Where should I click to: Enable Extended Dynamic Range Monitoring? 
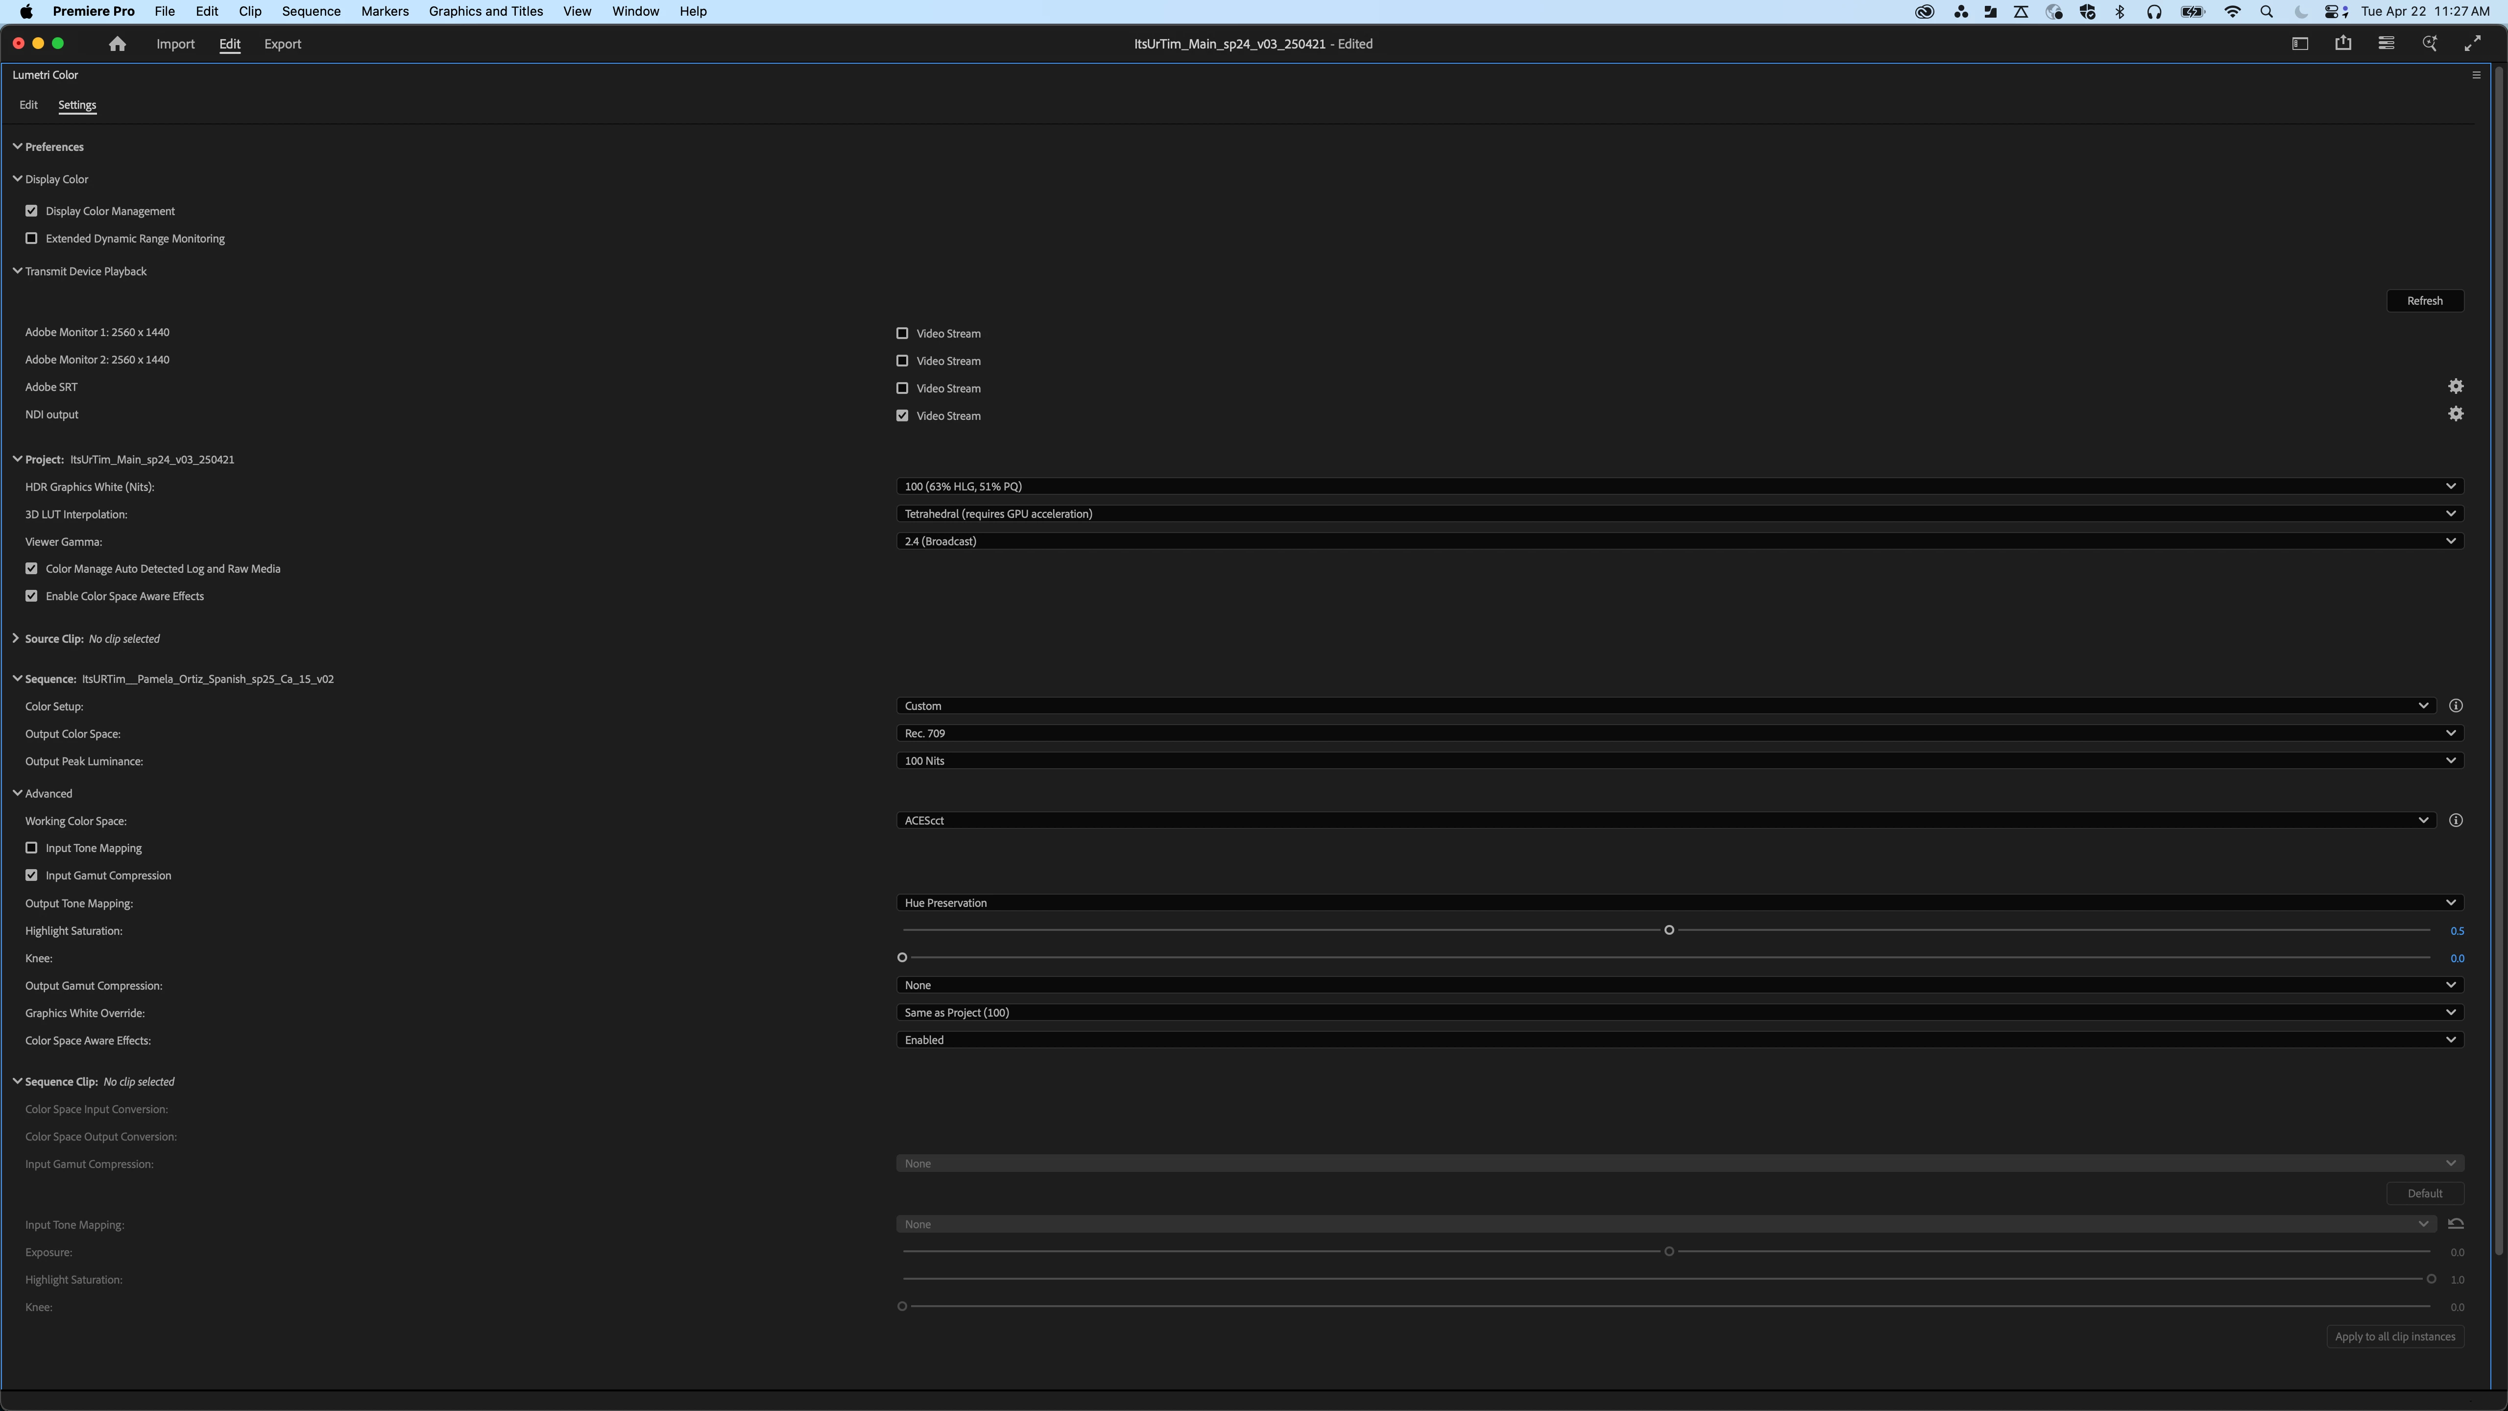pos(31,239)
